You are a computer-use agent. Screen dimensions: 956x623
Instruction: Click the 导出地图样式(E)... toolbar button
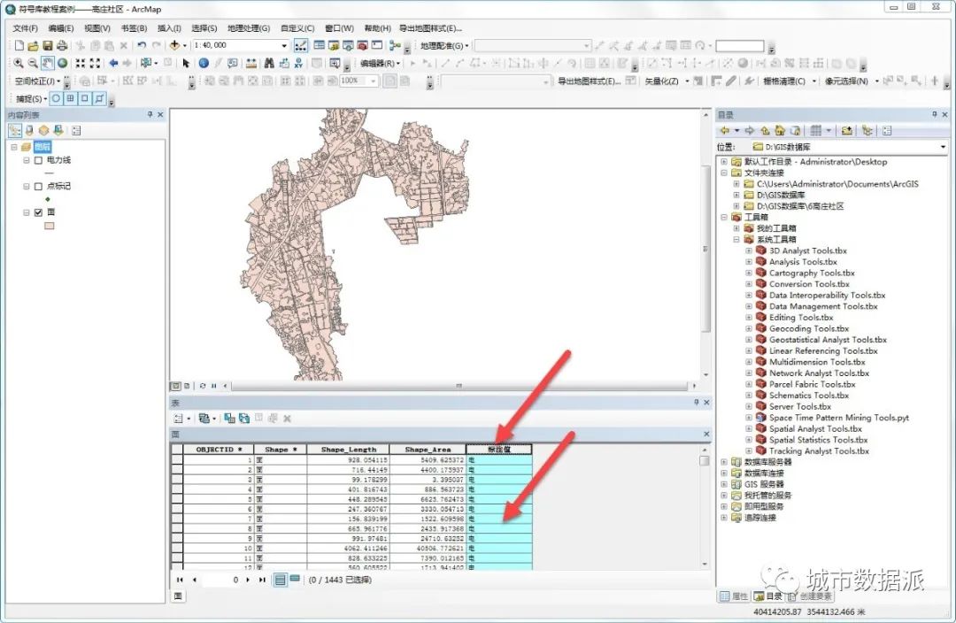point(589,81)
